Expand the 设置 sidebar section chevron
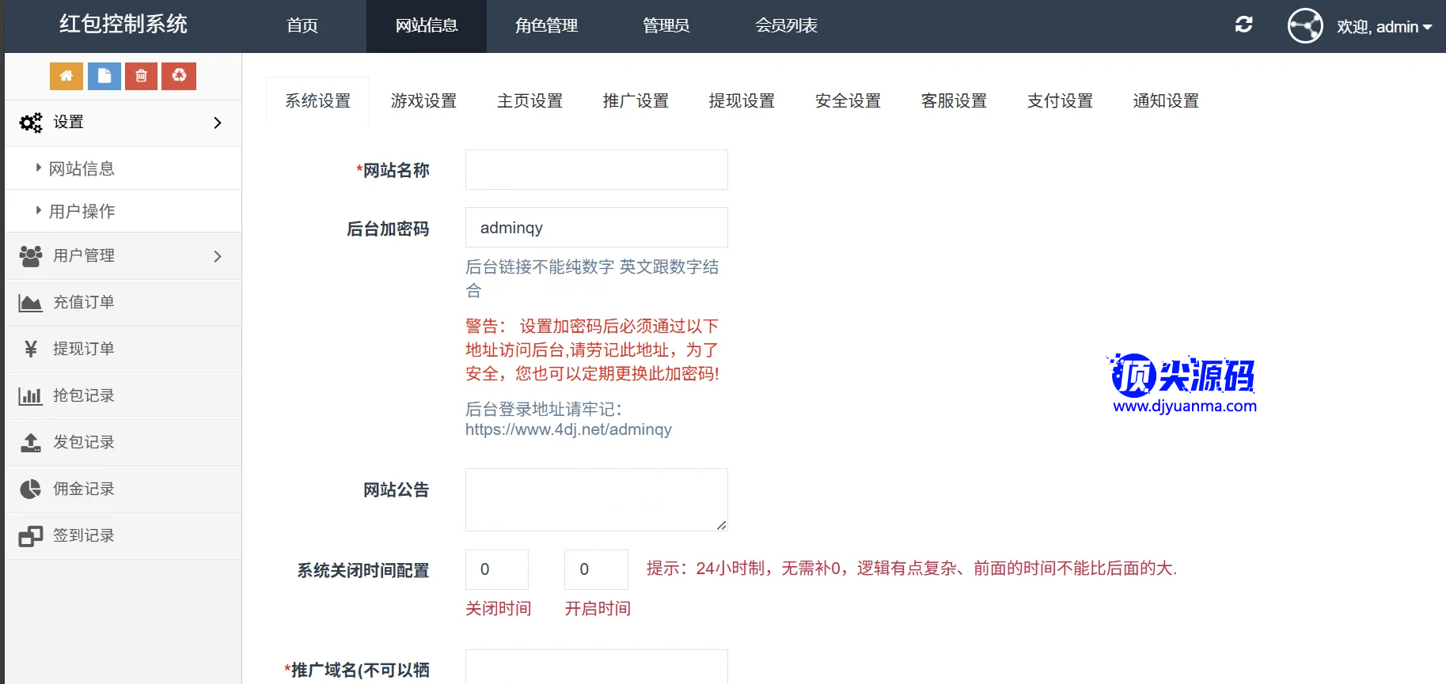 click(x=218, y=123)
